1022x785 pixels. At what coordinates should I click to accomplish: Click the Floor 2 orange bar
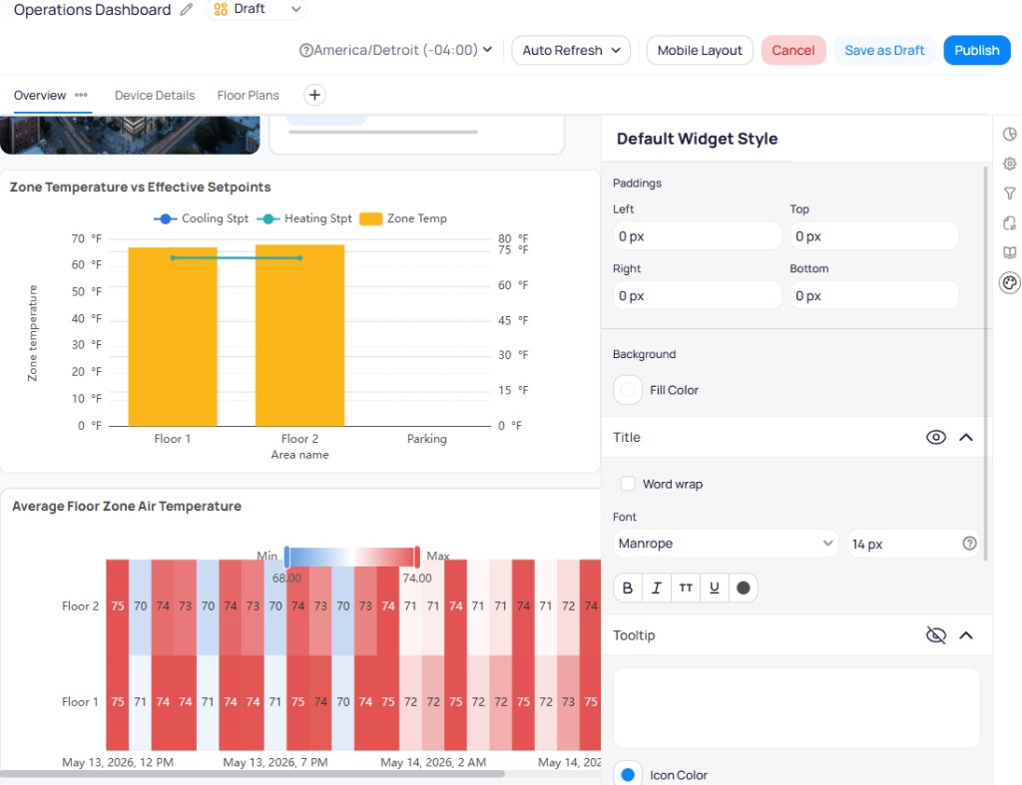[x=299, y=335]
